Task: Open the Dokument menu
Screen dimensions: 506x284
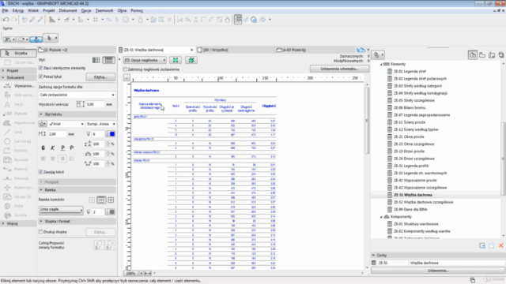Action: [x=68, y=10]
